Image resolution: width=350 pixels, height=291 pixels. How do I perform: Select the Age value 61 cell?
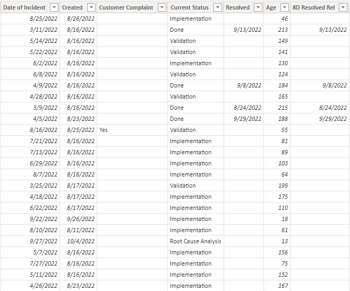pos(277,230)
